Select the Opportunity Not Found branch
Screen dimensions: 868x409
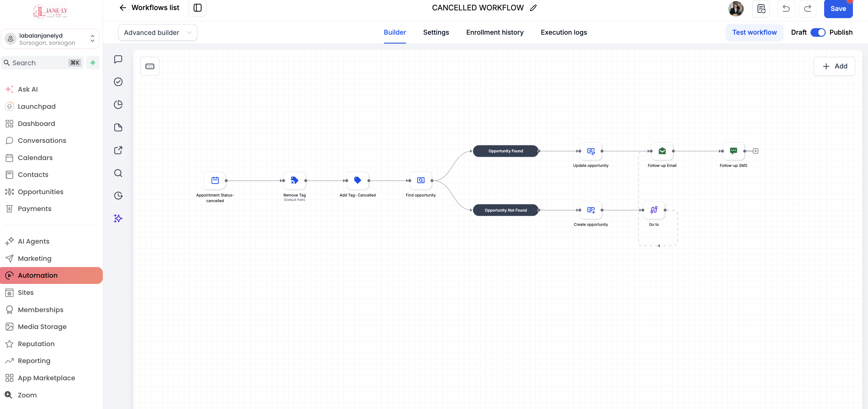[505, 210]
